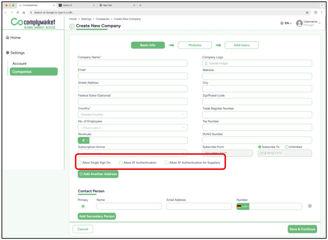
Task: Select the Subscribe To radio button
Action: (260, 147)
